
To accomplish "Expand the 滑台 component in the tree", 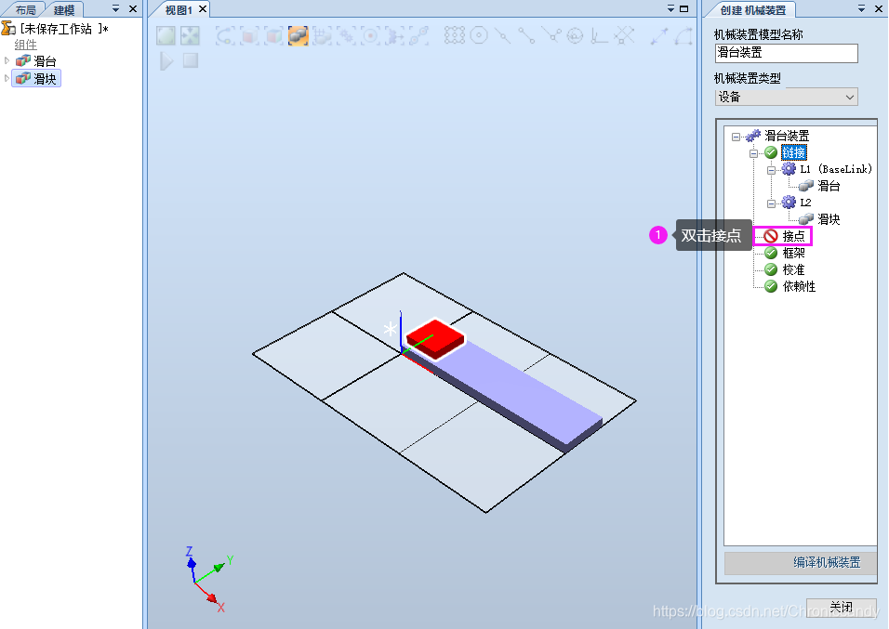I will click(x=7, y=60).
